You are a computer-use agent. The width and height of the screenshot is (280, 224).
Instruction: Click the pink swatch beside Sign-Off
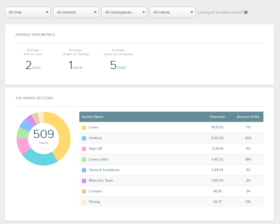tap(84, 148)
